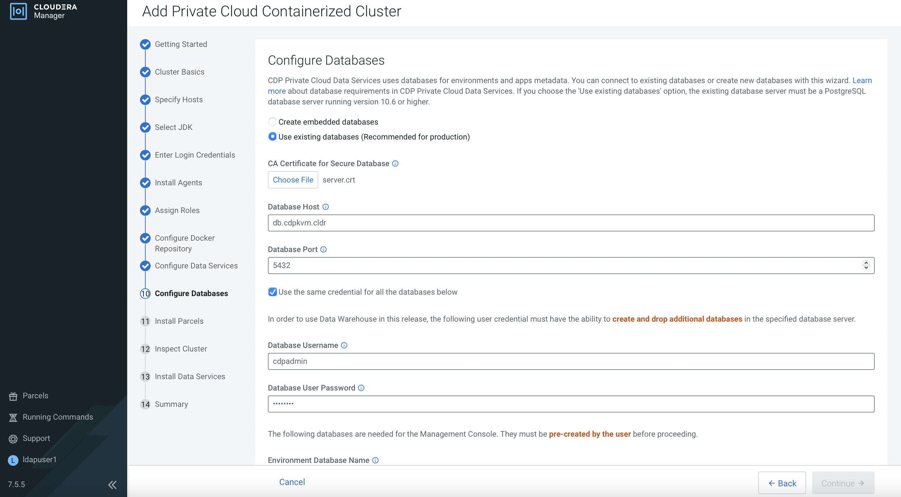This screenshot has width=901, height=497.
Task: Go Back to previous wizard step
Action: tap(782, 483)
